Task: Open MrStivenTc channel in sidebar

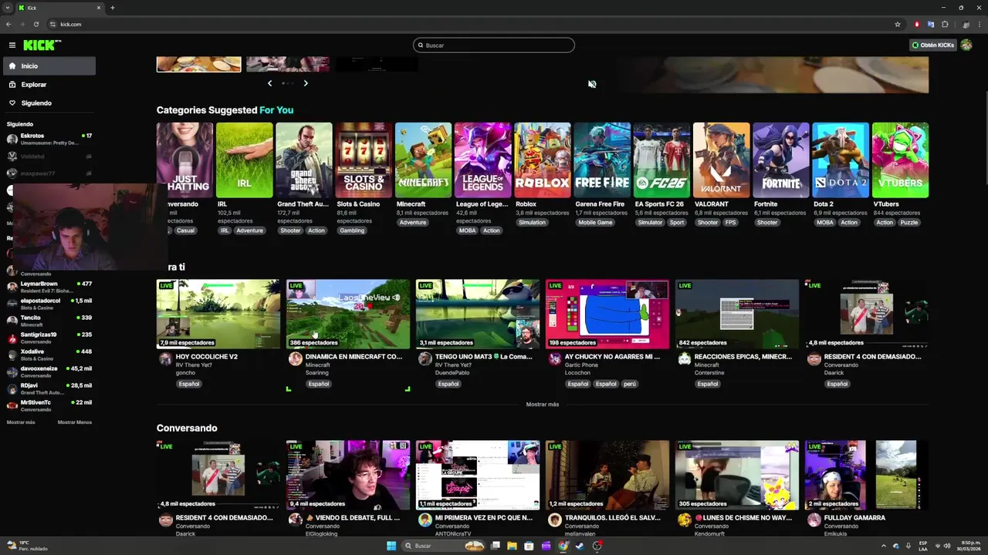Action: 49,405
